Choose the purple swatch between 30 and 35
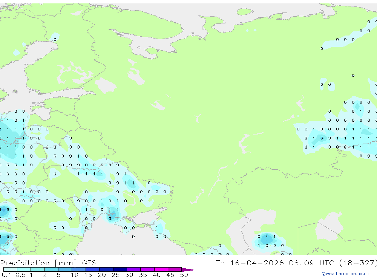This screenshot has width=377, height=277. 134,269
